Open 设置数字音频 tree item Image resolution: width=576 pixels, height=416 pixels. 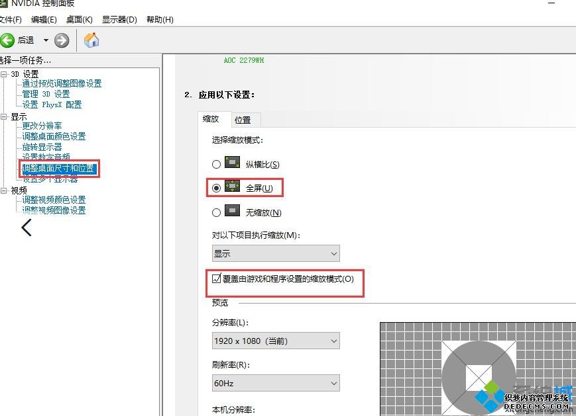coord(46,157)
